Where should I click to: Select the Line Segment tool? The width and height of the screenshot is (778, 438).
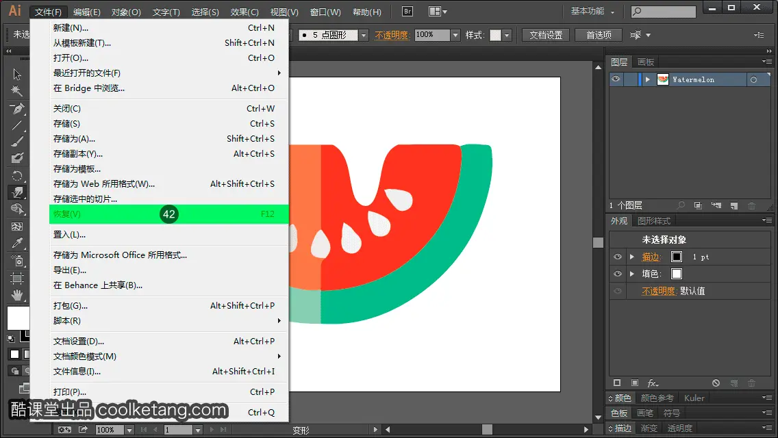tap(17, 125)
